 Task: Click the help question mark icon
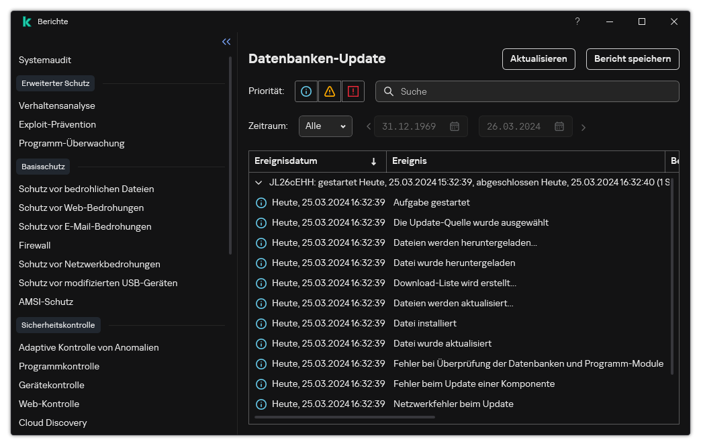tap(577, 21)
